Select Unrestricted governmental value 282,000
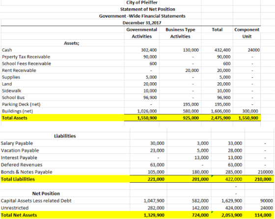275x219 pixels. 156,208
